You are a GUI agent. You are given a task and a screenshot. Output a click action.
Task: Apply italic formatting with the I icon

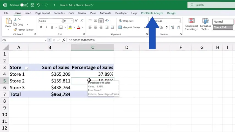click(47, 27)
